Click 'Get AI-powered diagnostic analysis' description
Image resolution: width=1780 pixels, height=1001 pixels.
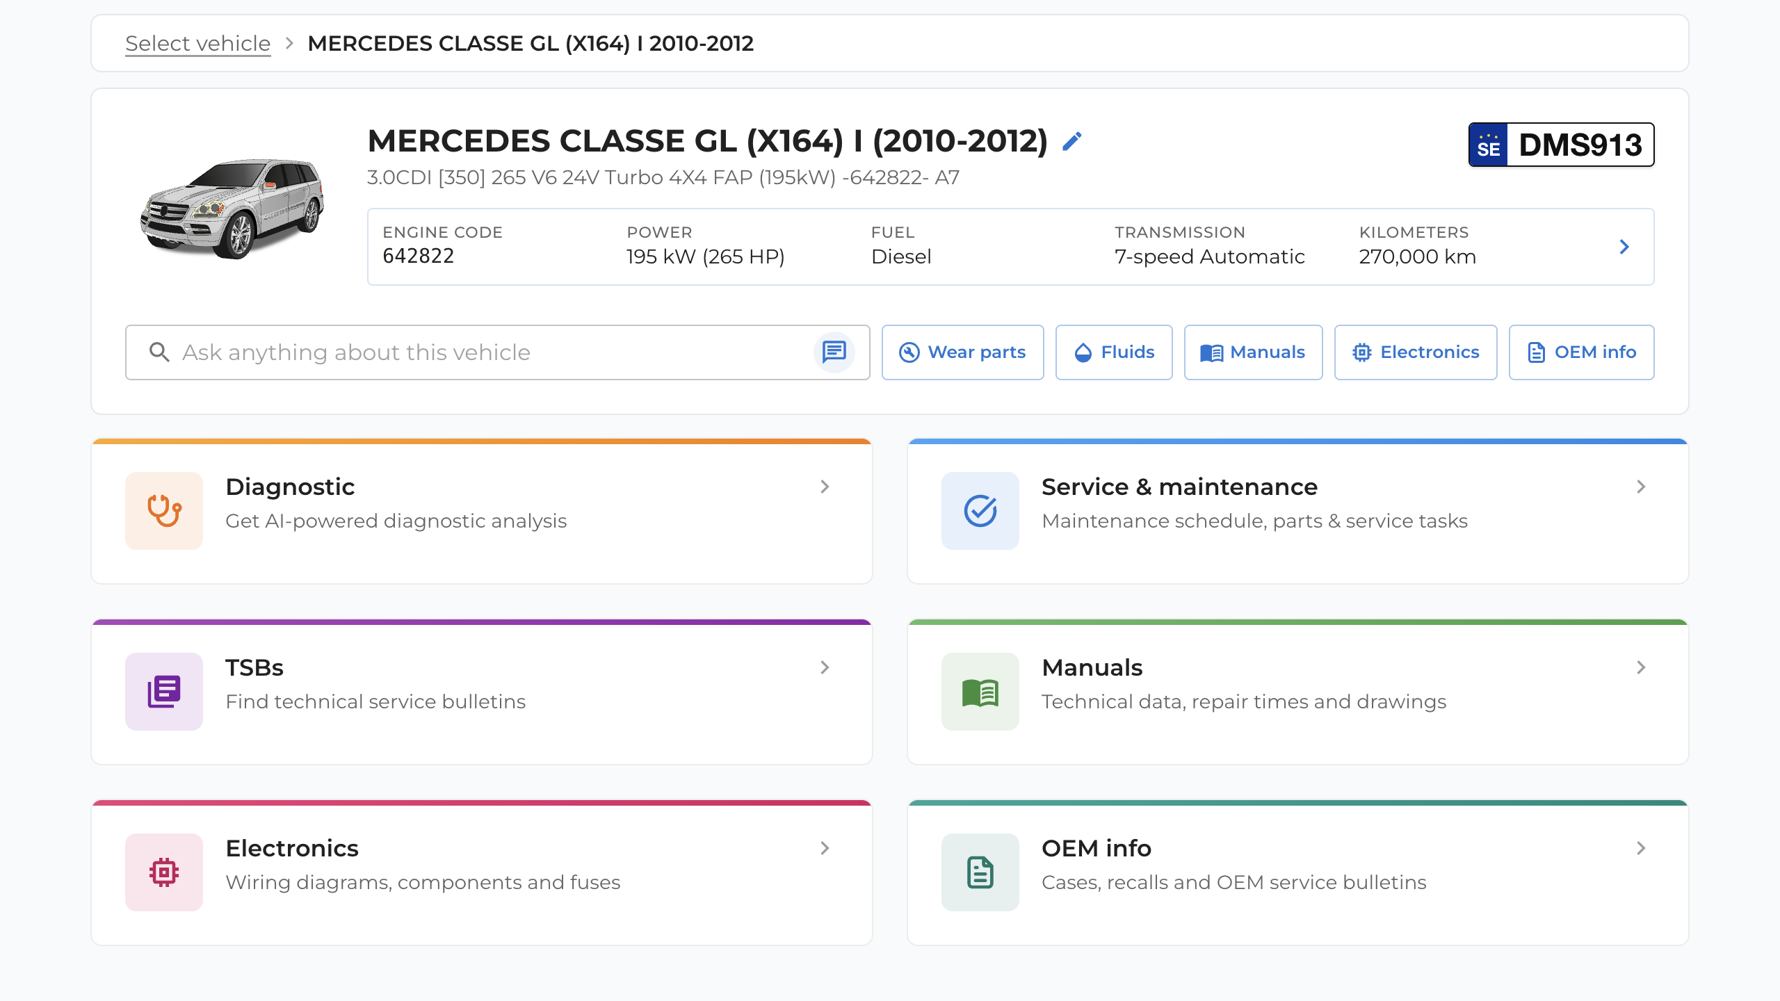(x=396, y=521)
